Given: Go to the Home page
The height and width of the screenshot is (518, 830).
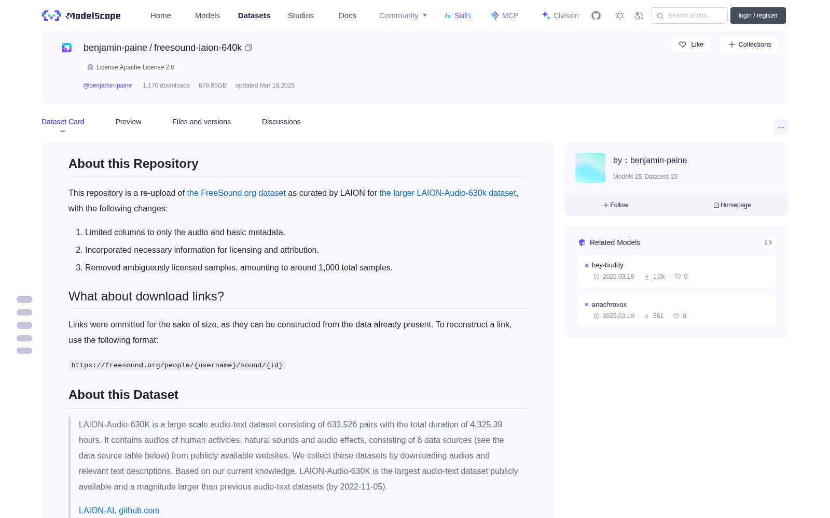Looking at the screenshot, I should 161,16.
